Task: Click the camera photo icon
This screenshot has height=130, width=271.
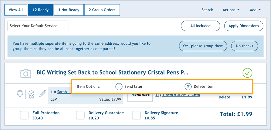Action: pos(26,73)
